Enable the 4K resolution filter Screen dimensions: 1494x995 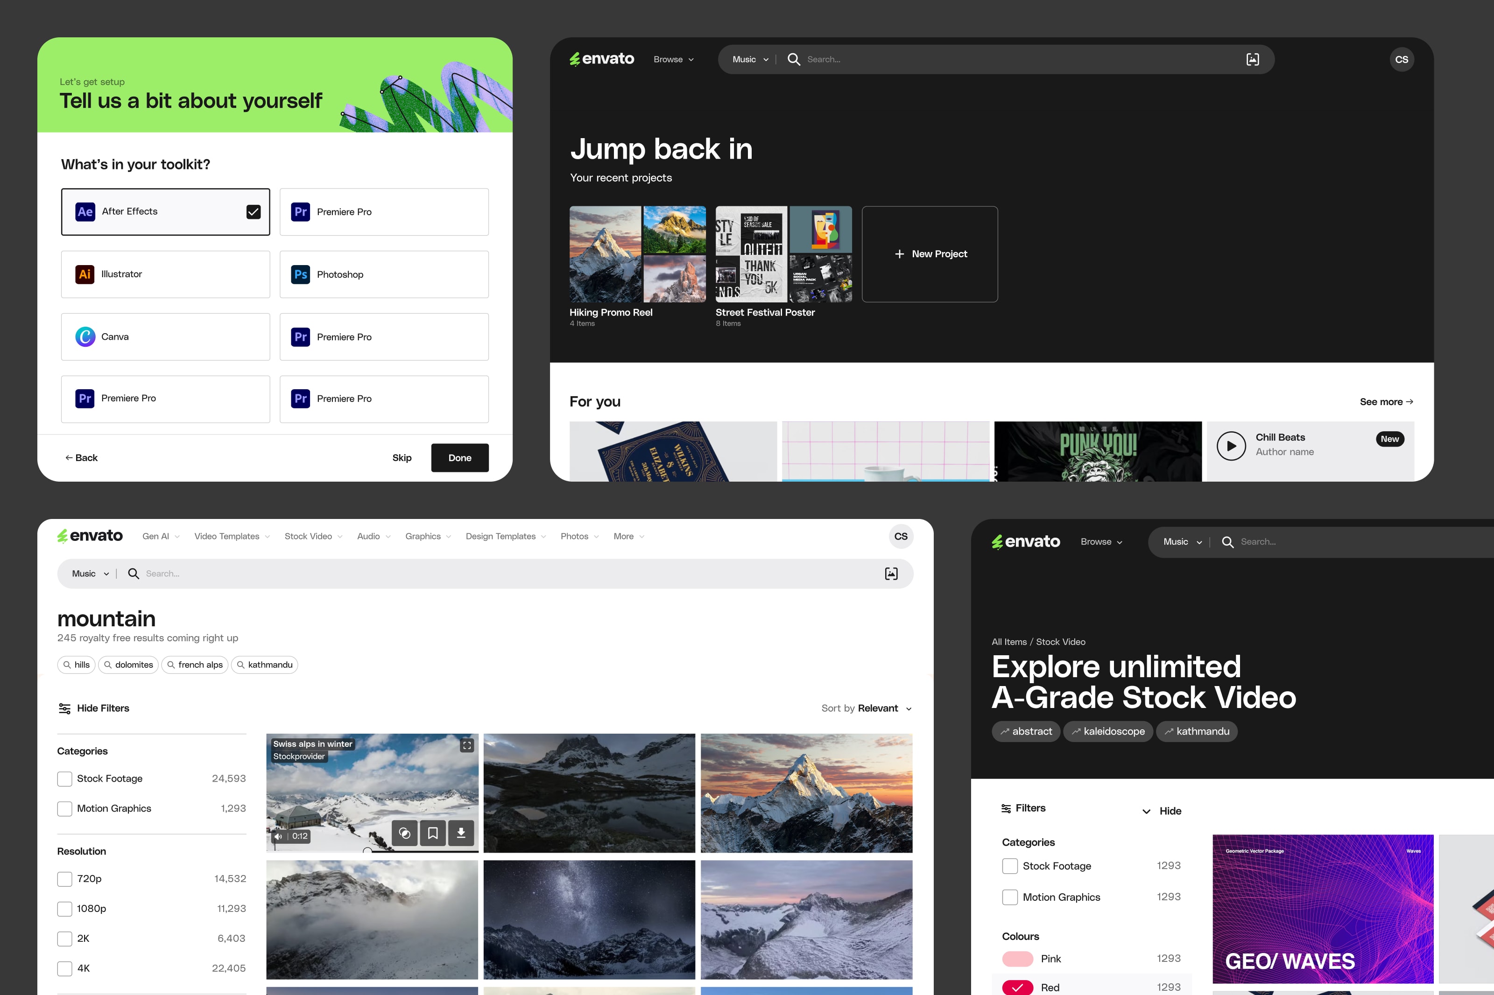(65, 968)
